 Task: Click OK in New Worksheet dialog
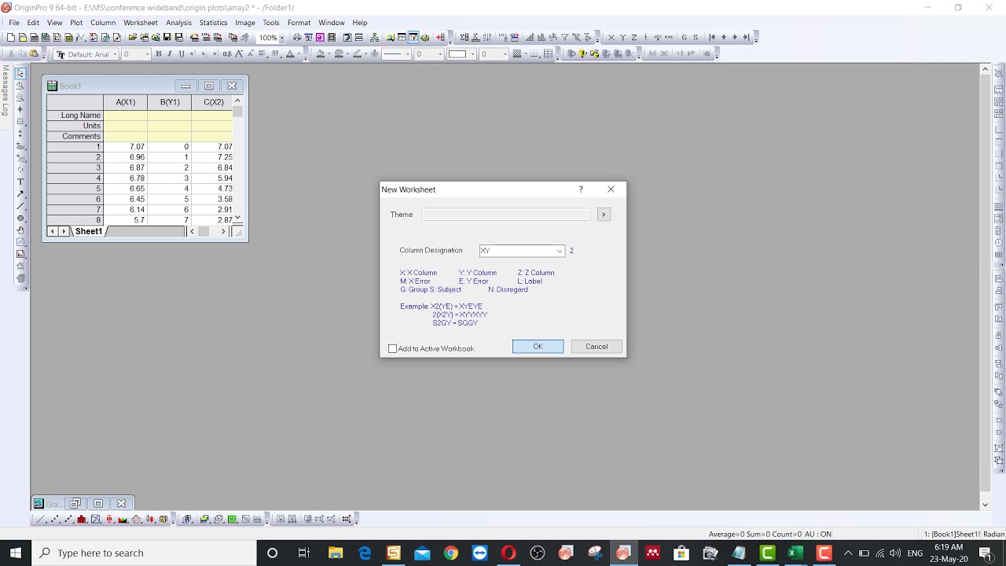pos(538,347)
